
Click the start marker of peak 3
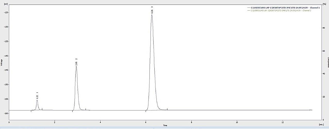click(x=146, y=111)
